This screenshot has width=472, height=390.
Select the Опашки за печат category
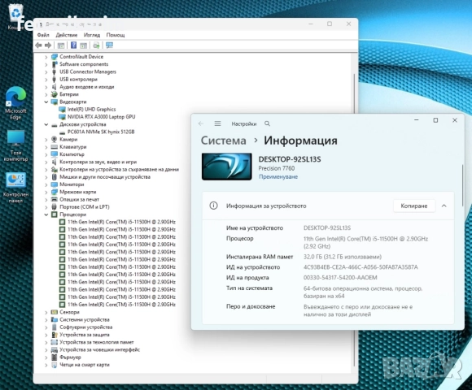(79, 200)
